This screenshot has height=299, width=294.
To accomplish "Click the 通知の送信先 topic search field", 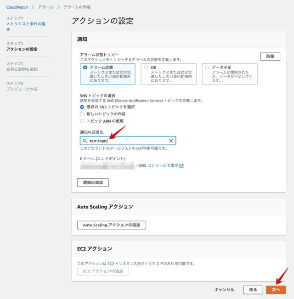I will pos(128,141).
